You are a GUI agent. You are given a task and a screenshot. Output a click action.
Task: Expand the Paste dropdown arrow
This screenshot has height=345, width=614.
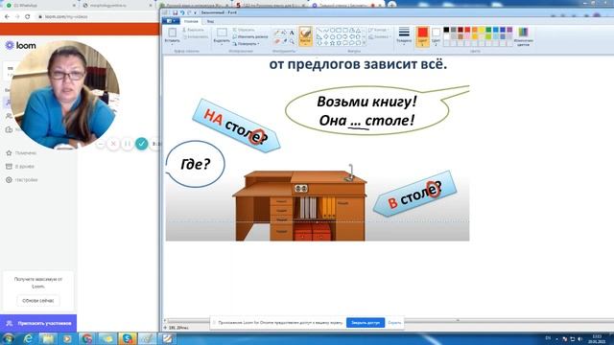coord(173,44)
